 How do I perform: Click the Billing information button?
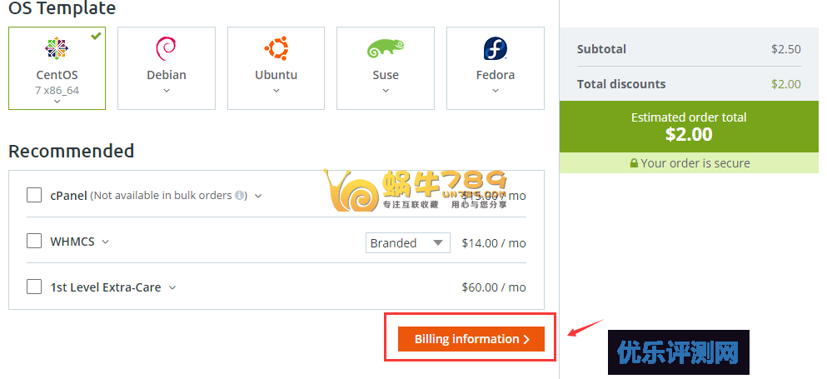tap(471, 339)
